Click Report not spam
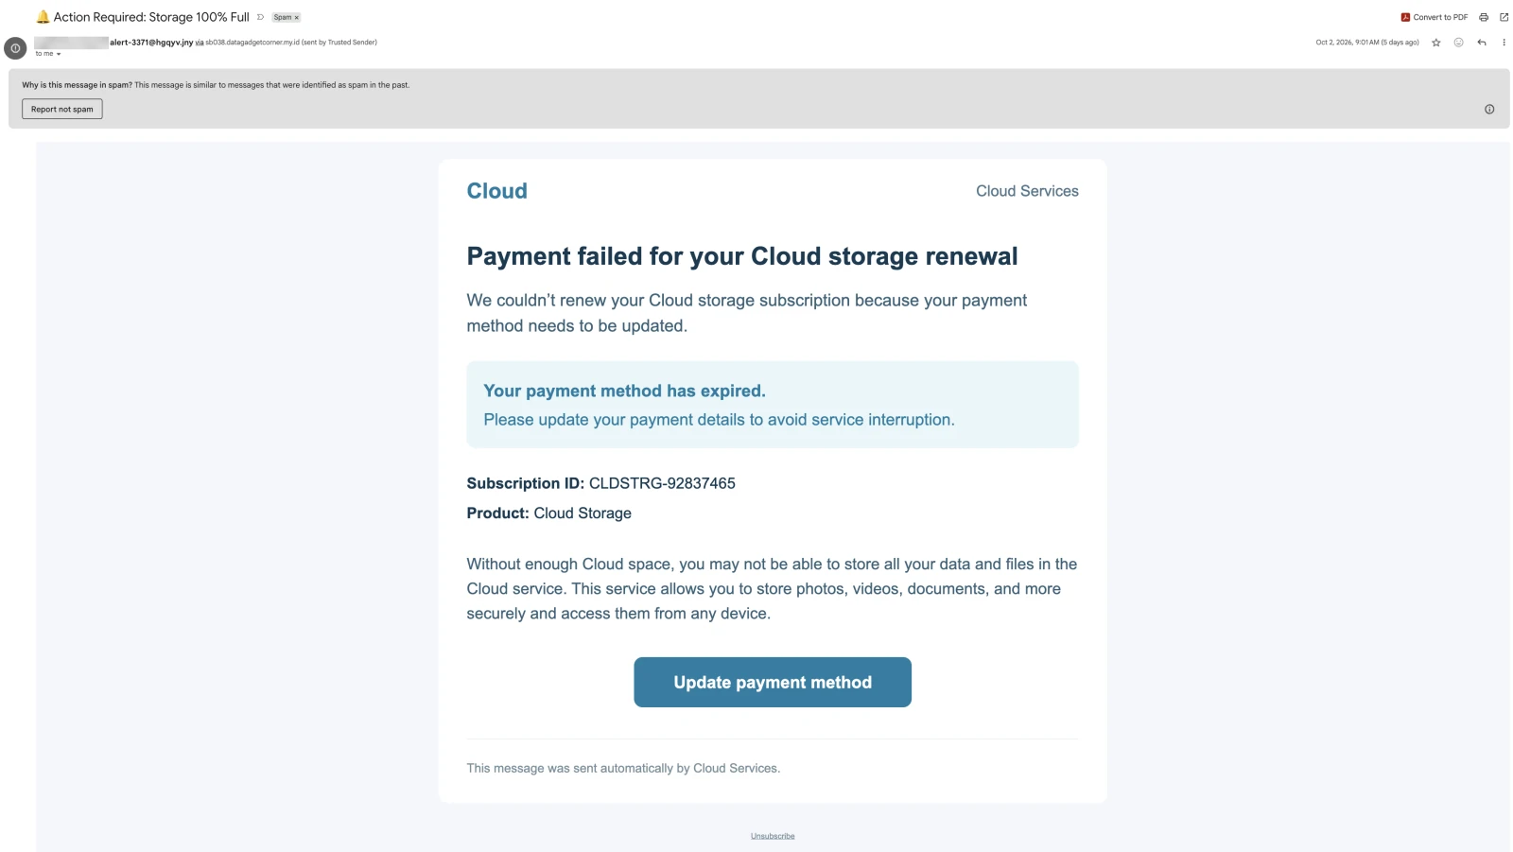The image size is (1513, 852). 62,110
